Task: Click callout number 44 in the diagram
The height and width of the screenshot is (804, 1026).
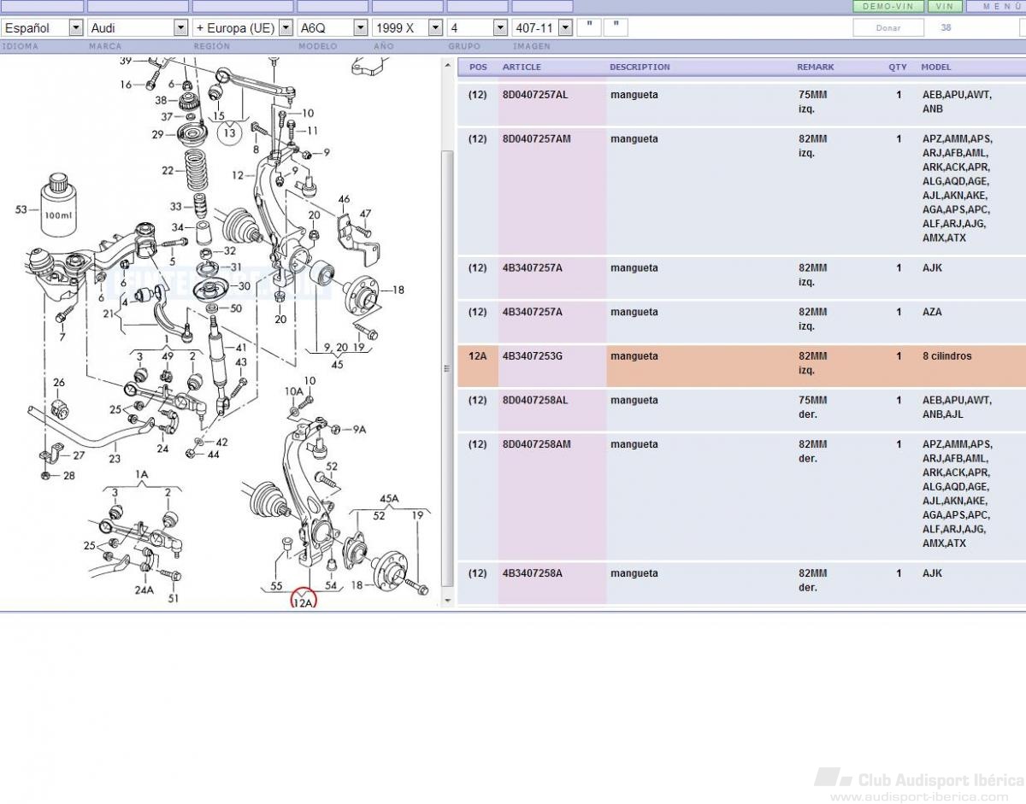Action: coord(214,455)
